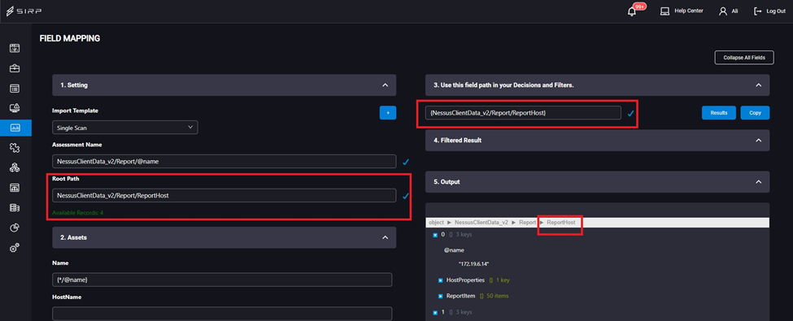Click the HostName input field
The image size is (793, 321).
point(222,314)
